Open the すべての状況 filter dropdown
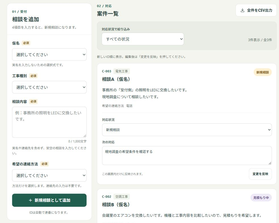This screenshot has height=223, width=279. (x=143, y=39)
